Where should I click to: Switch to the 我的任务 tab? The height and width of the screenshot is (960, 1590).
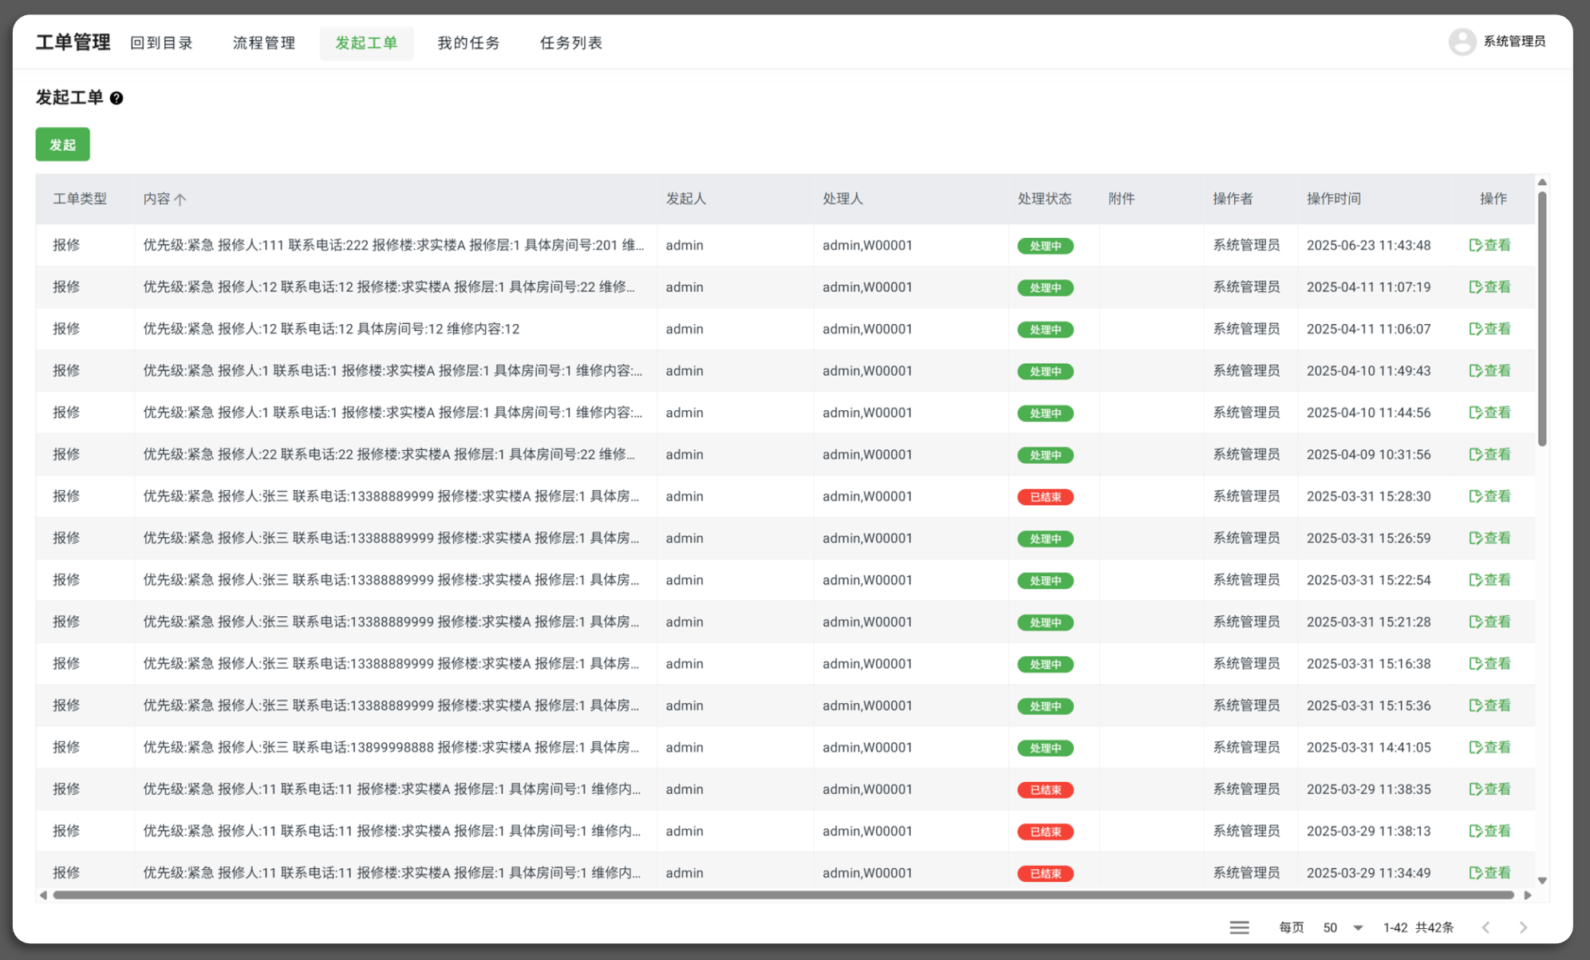point(468,42)
